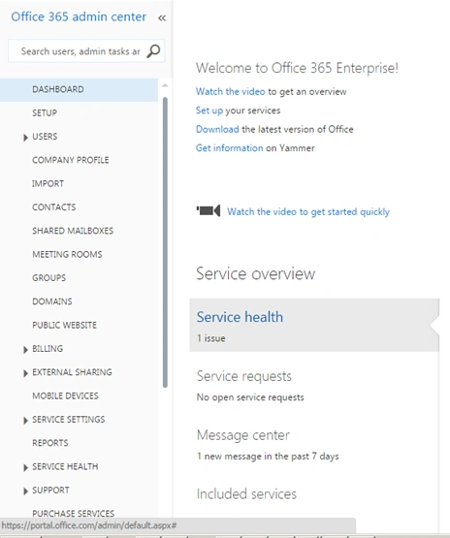Click the search magnifier icon
The height and width of the screenshot is (538, 450).
153,51
